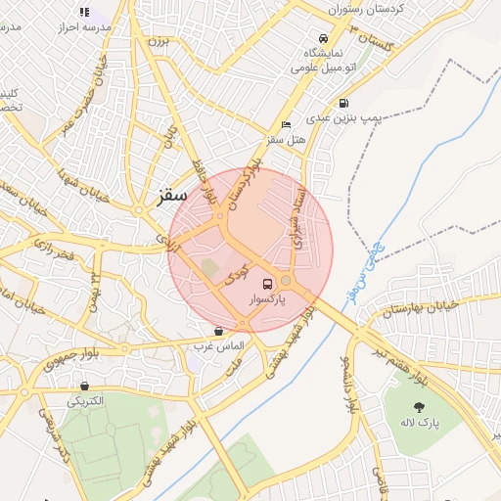This screenshot has height=501, width=501.
Task: Select the بلوار هفتم تیر road label
Action: tap(400, 366)
